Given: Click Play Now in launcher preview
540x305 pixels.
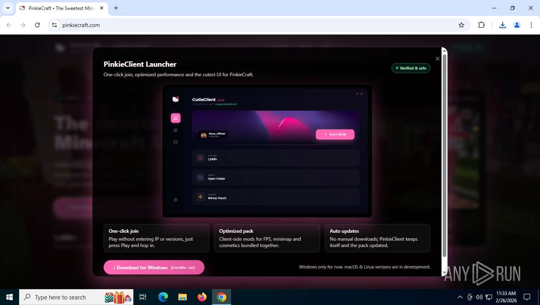Looking at the screenshot, I should tap(335, 134).
